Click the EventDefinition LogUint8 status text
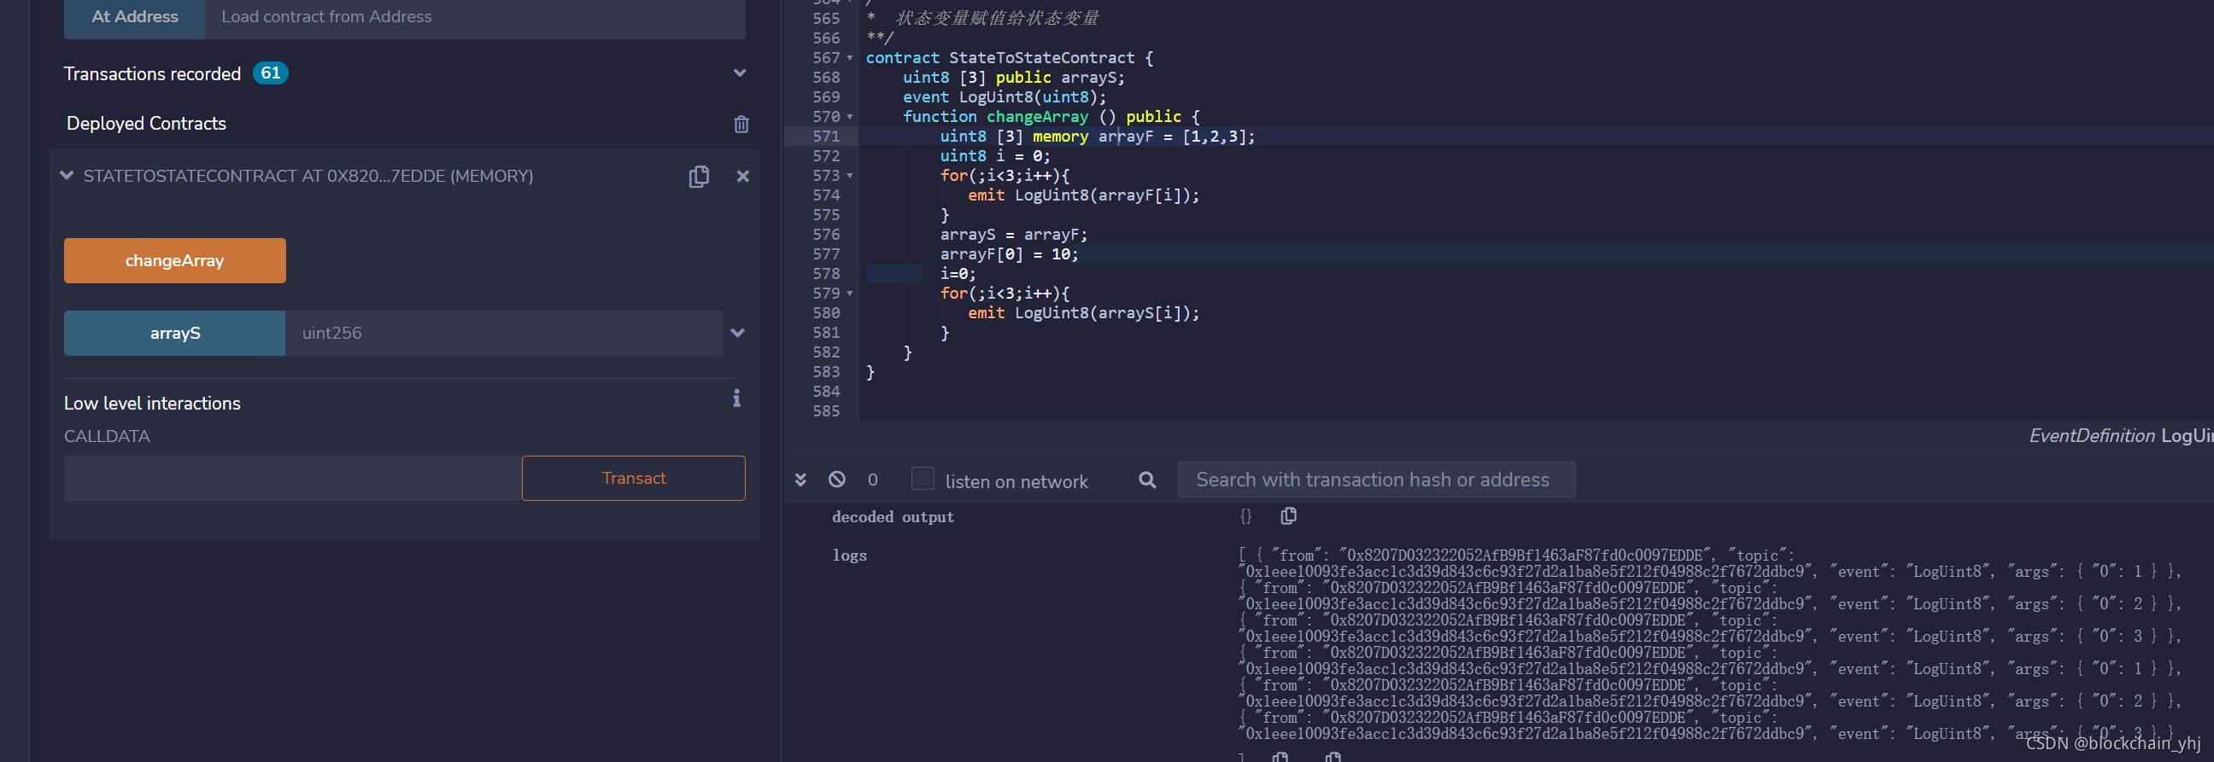The image size is (2214, 762). pos(2120,436)
